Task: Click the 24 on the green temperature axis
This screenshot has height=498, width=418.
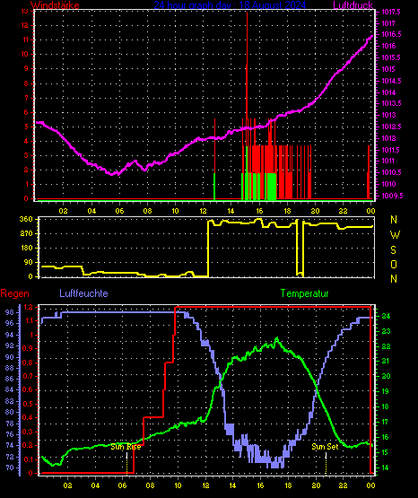Action: tap(386, 317)
